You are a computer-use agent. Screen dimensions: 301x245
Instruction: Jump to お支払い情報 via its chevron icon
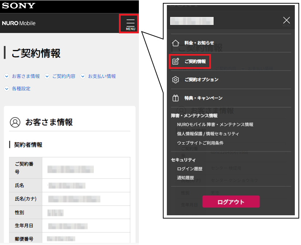[83, 76]
